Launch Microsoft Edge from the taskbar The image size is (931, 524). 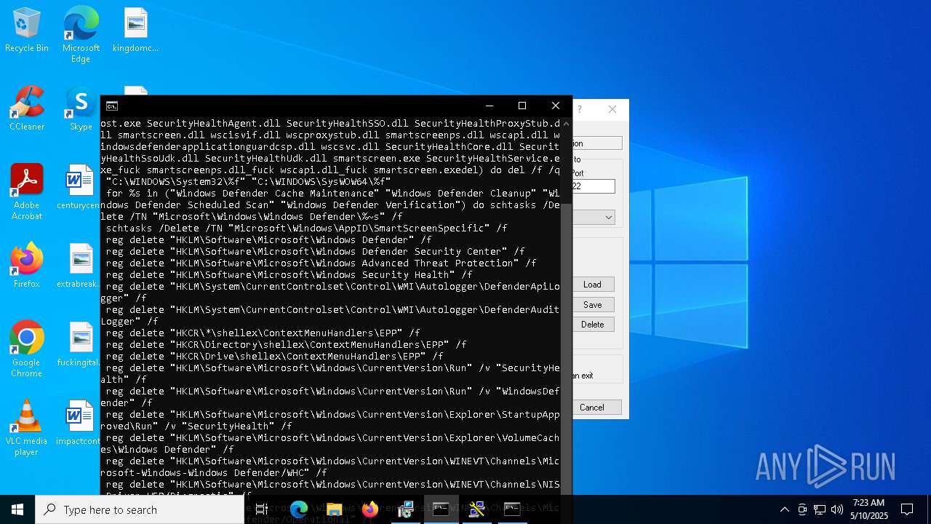pyautogui.click(x=299, y=509)
